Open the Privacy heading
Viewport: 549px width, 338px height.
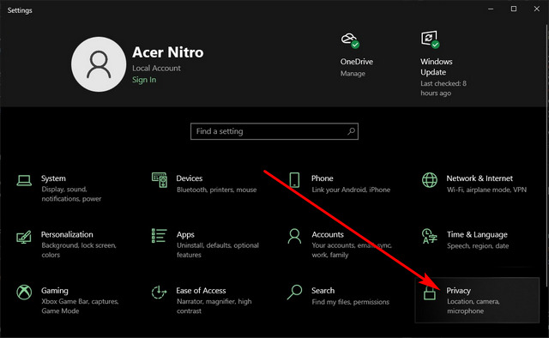pos(458,291)
